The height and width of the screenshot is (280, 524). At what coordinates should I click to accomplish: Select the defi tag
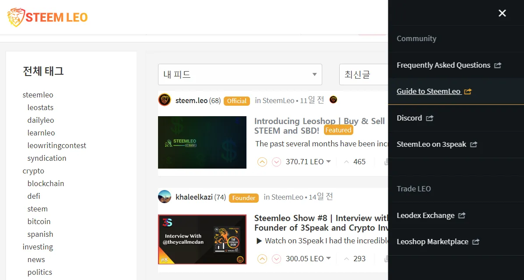click(x=34, y=196)
